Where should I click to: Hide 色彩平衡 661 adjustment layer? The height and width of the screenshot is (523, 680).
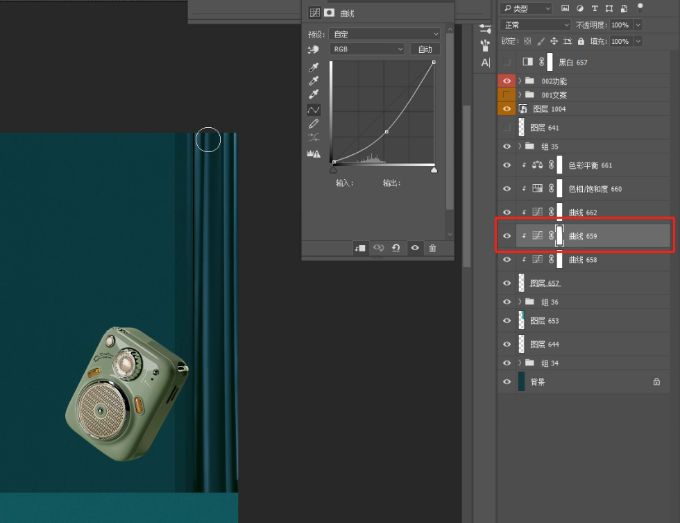(507, 165)
